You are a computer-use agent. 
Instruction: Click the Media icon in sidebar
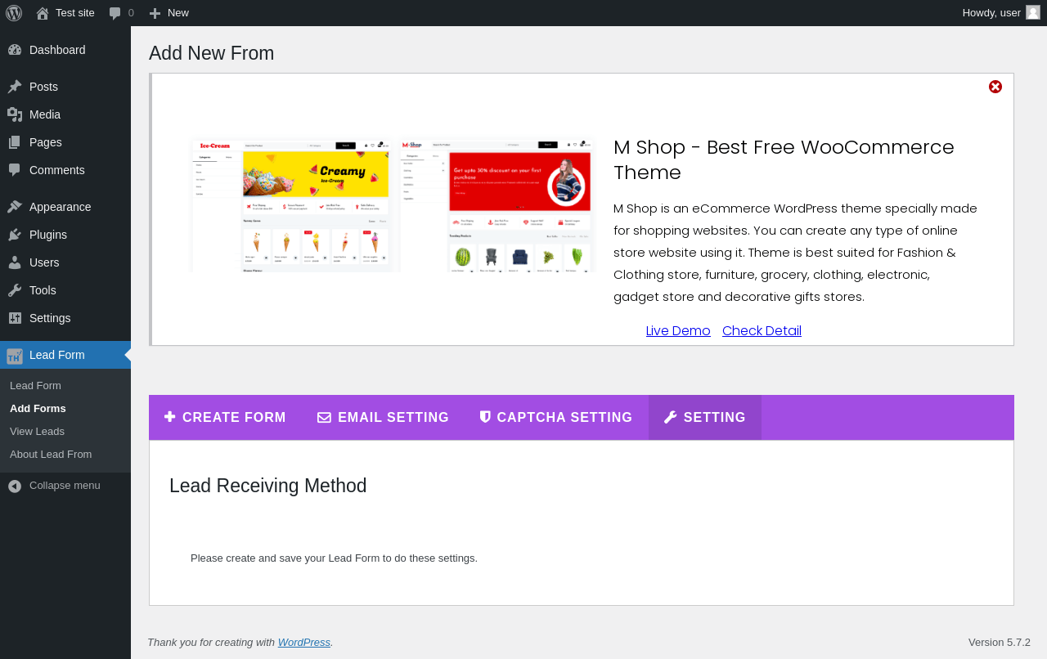[15, 114]
